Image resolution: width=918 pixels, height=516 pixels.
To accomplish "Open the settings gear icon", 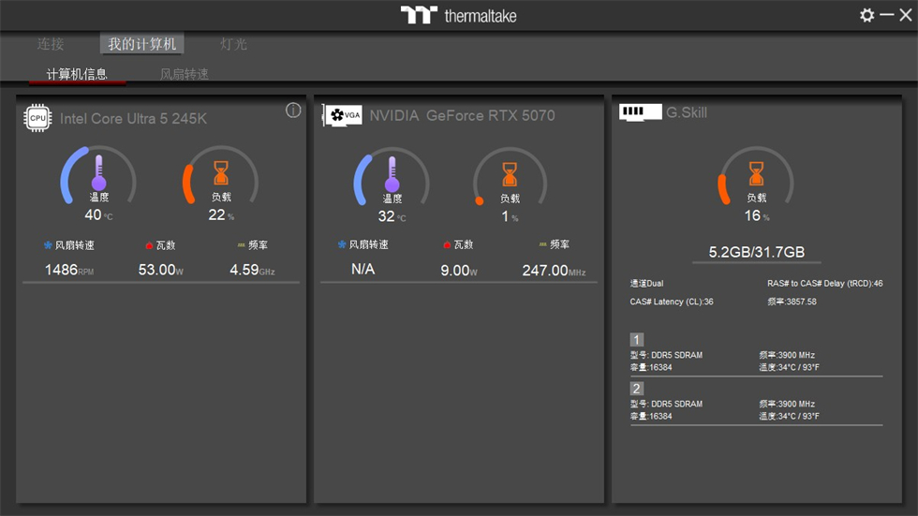I will coord(866,15).
